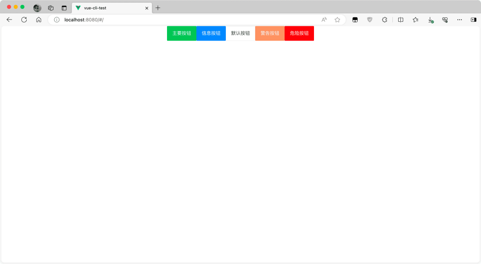The height and width of the screenshot is (264, 481).
Task: Open the Workspaces icon
Action: pyautogui.click(x=51, y=8)
